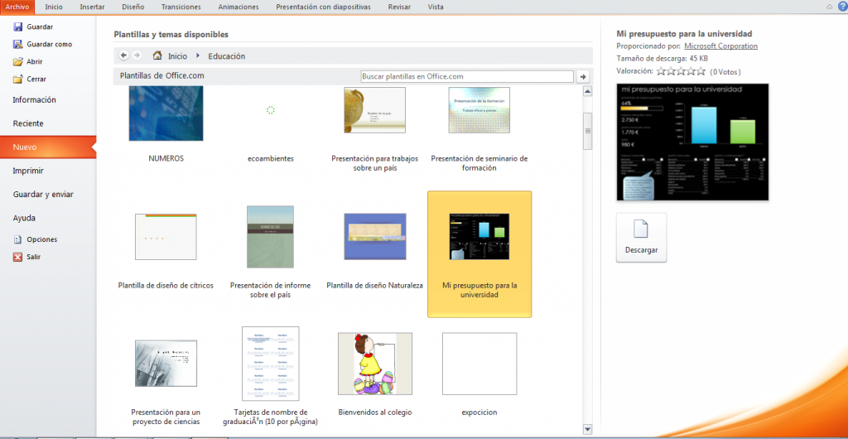Click the search go arrow button
This screenshot has height=439, width=848.
(583, 77)
